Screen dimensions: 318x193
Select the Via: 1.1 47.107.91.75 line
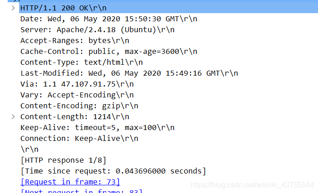77,84
